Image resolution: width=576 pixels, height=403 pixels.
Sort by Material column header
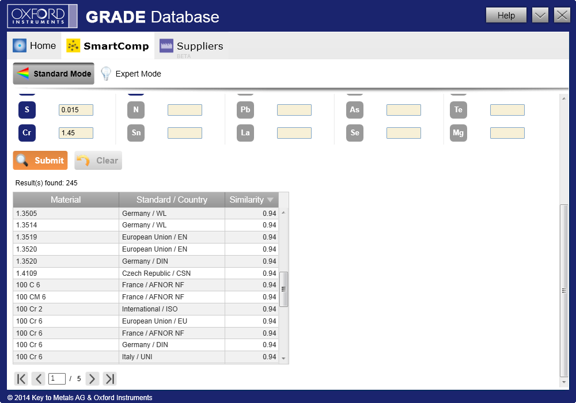pos(66,200)
